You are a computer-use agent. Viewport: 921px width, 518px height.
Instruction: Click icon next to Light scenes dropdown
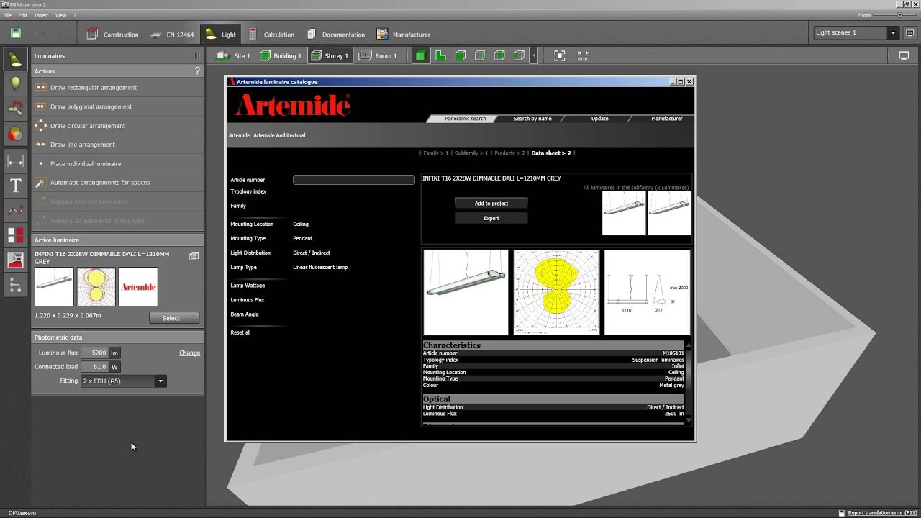(x=909, y=32)
